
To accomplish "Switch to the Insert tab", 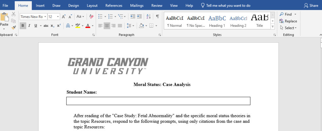I will (40, 6).
